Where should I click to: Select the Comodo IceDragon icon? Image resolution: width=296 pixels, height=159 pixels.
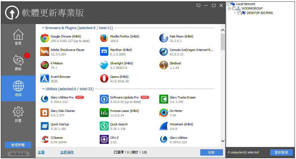(163, 52)
